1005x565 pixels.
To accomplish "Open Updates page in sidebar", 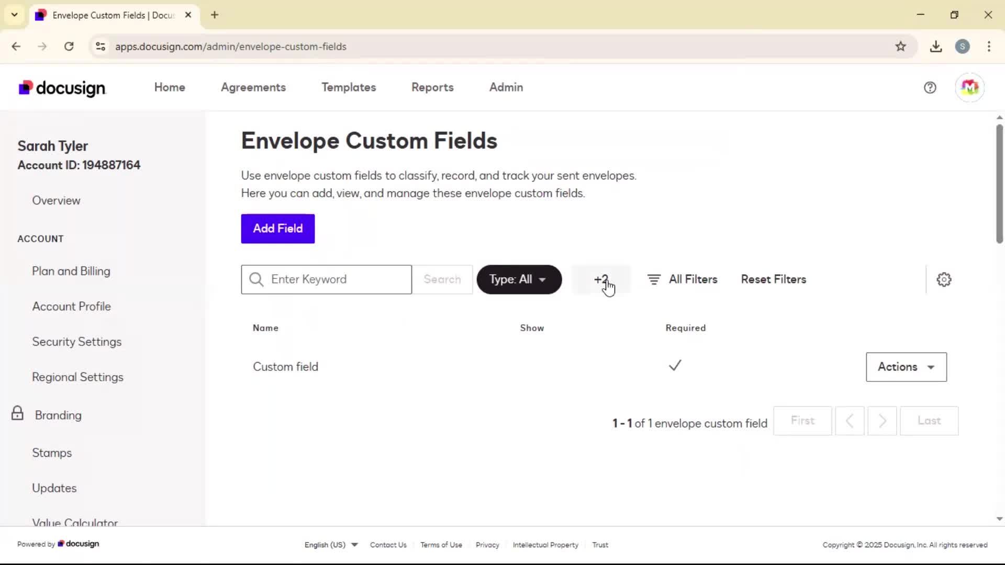I will [x=54, y=488].
